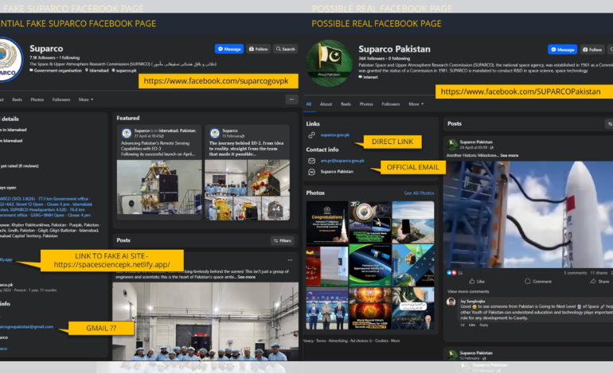Click gmail.com address in left page info
The width and height of the screenshot is (613, 374).
26,327
